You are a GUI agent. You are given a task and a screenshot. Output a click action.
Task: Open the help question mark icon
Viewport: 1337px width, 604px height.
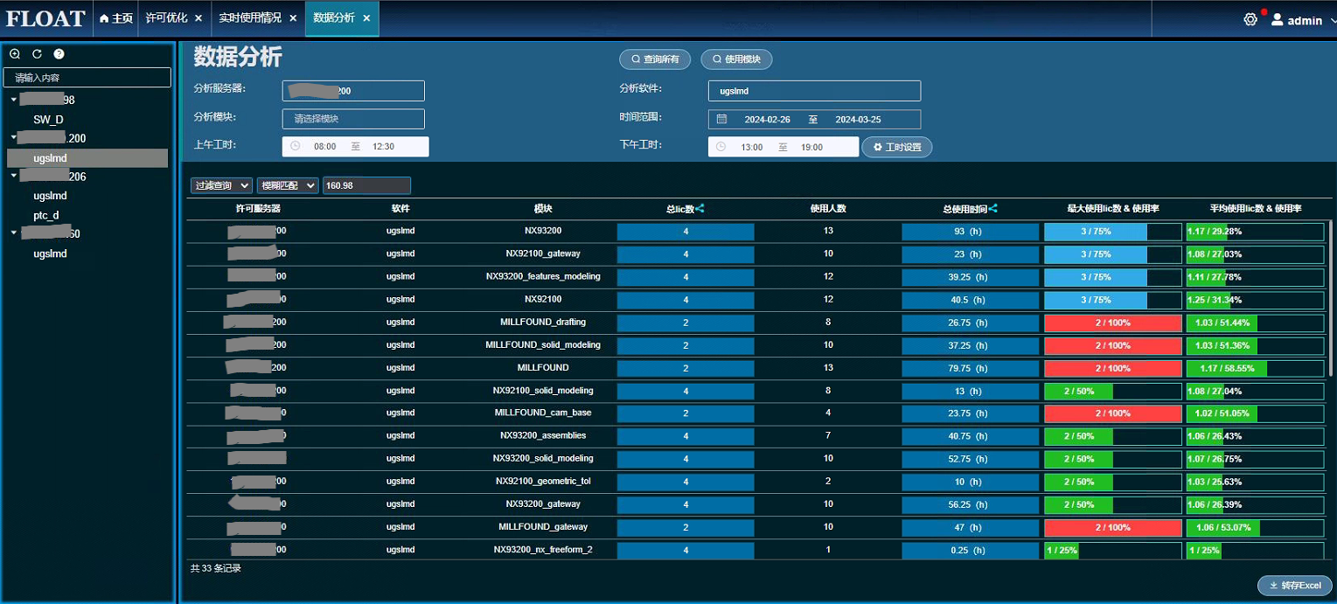[x=59, y=54]
